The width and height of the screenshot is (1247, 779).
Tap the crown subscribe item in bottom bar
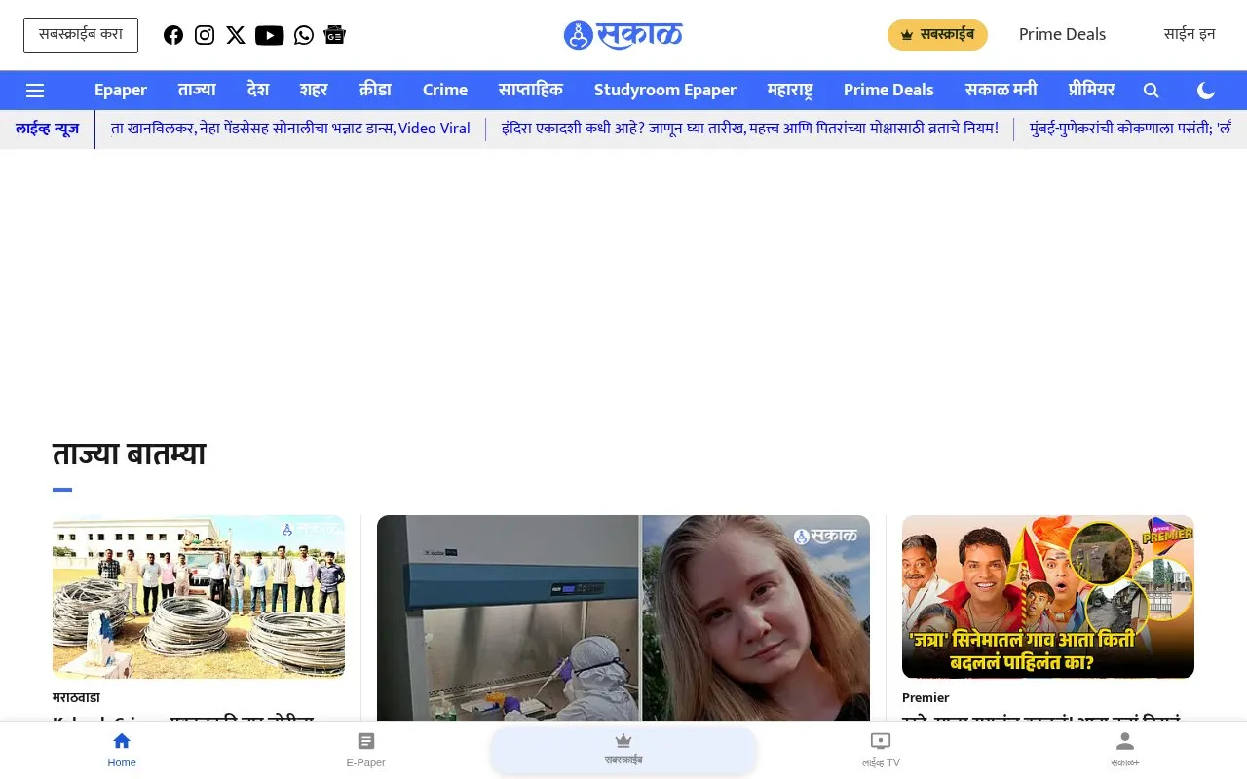pos(623,750)
